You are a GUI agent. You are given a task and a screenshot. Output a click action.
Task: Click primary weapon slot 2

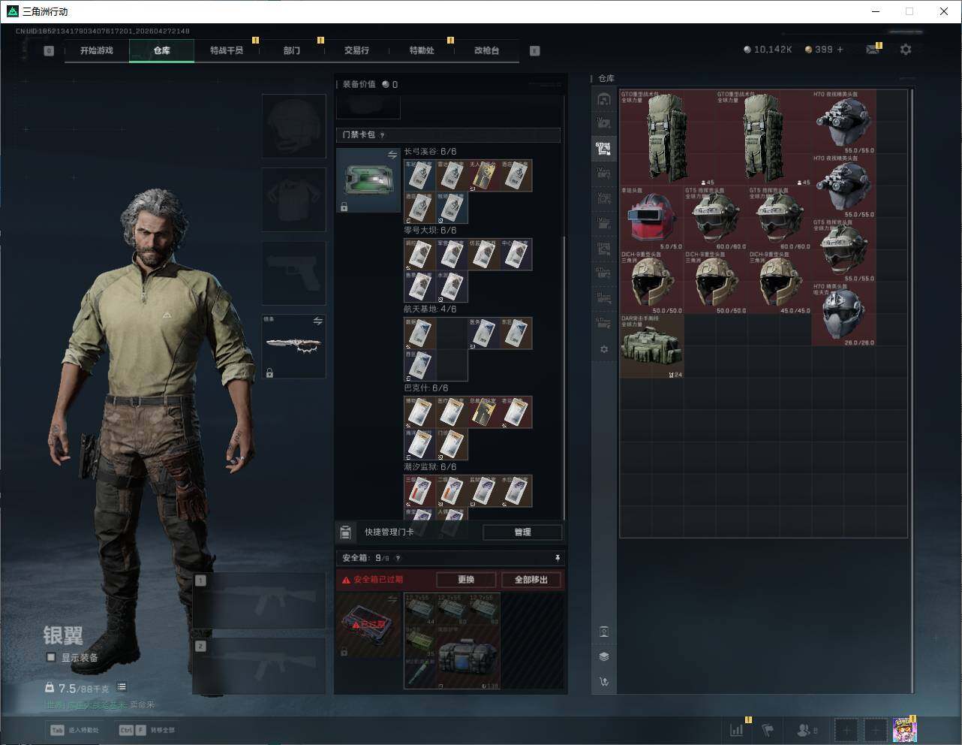[260, 666]
